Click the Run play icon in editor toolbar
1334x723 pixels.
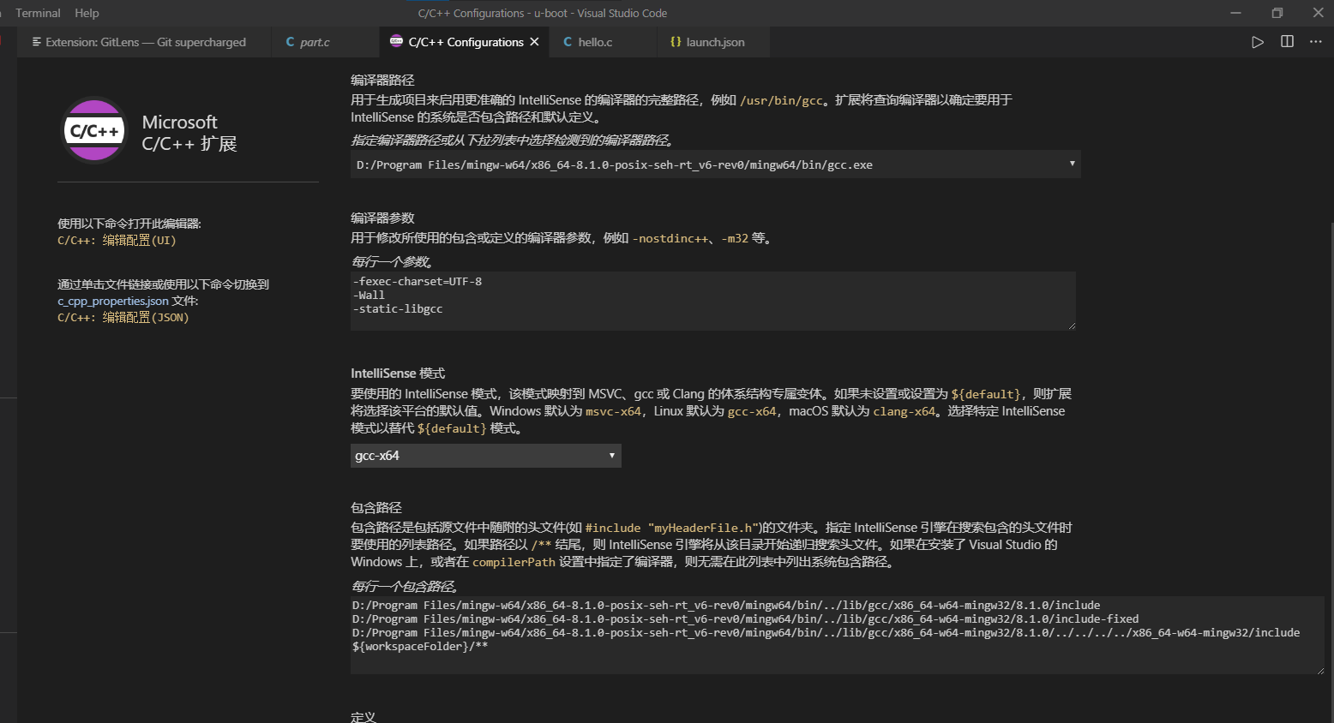click(1257, 42)
